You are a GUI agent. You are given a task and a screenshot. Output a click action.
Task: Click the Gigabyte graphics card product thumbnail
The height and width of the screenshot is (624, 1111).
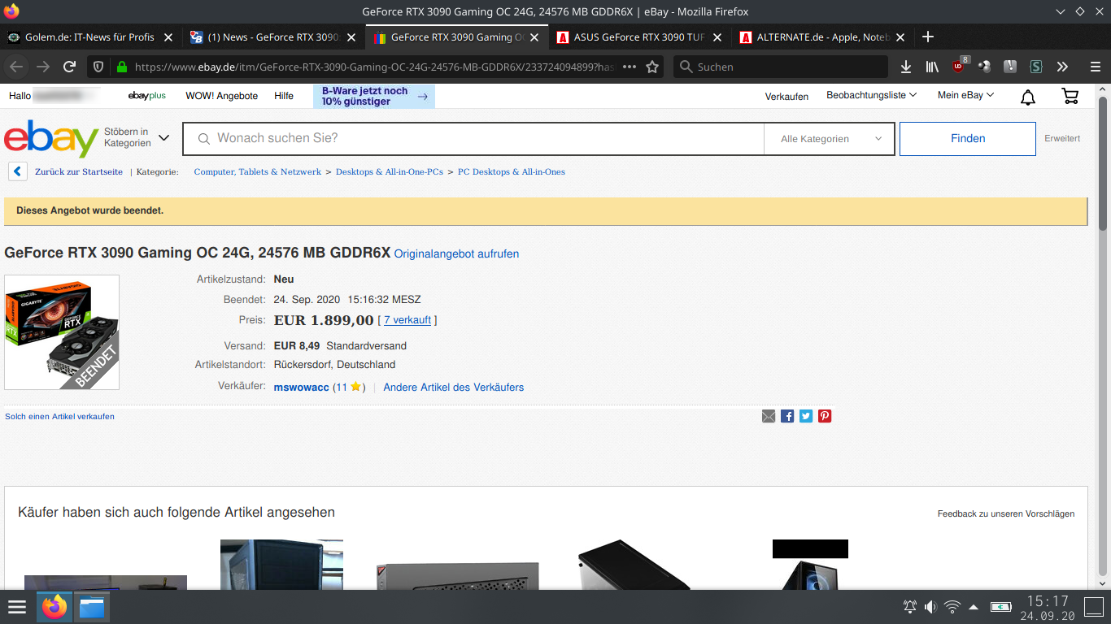click(61, 332)
